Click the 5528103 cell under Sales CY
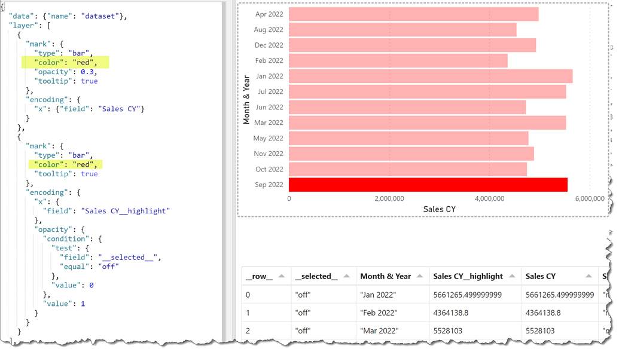This screenshot has height=352, width=619. click(560, 330)
